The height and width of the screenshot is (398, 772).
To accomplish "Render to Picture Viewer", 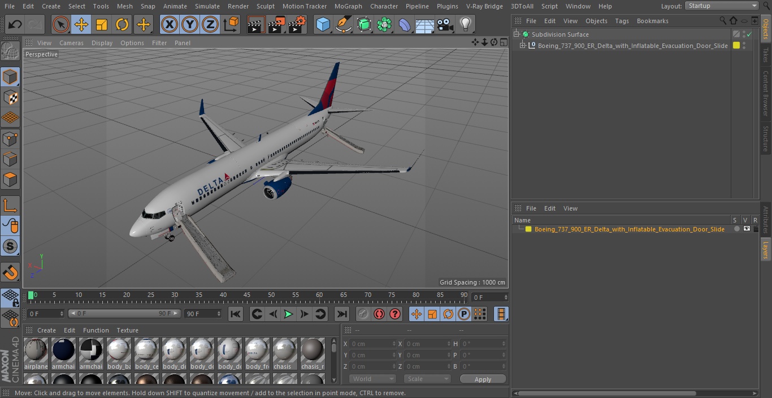I will click(276, 24).
